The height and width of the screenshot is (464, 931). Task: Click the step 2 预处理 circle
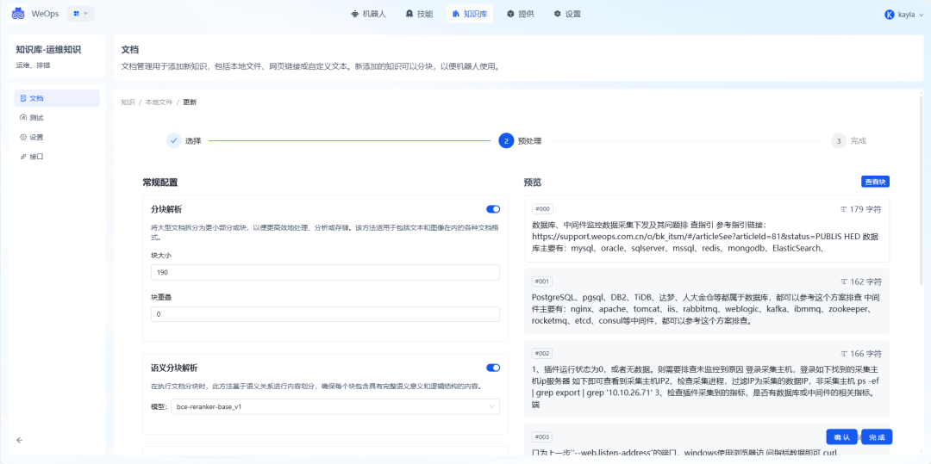tap(506, 141)
